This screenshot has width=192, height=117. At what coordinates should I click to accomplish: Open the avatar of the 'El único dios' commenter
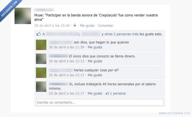[41, 59]
